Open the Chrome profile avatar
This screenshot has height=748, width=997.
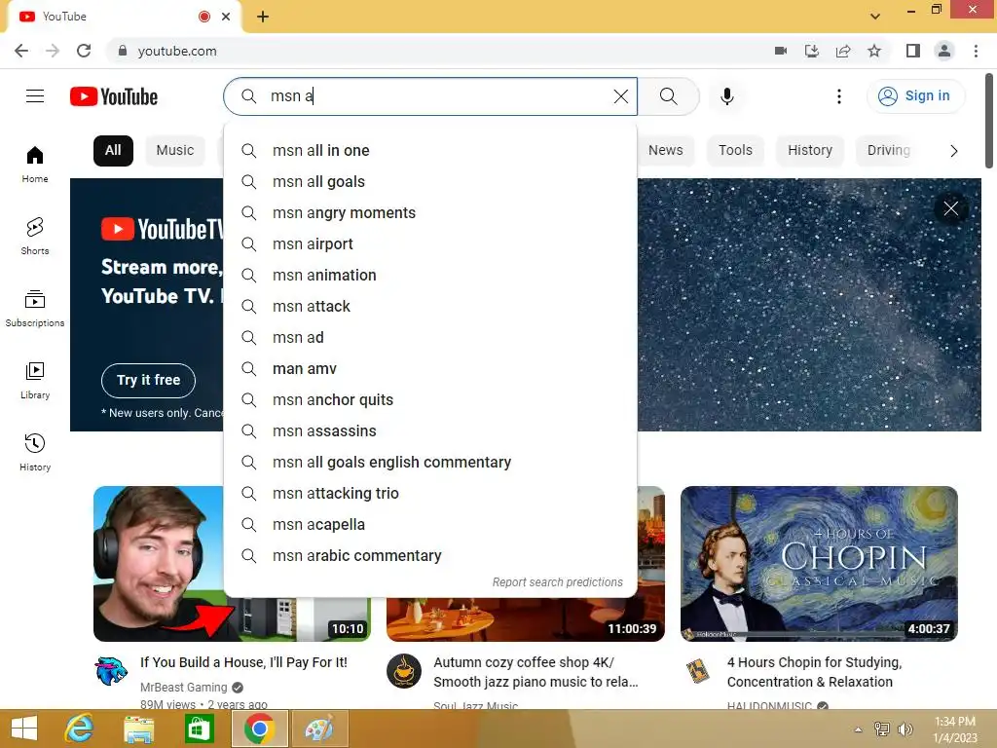tap(944, 51)
